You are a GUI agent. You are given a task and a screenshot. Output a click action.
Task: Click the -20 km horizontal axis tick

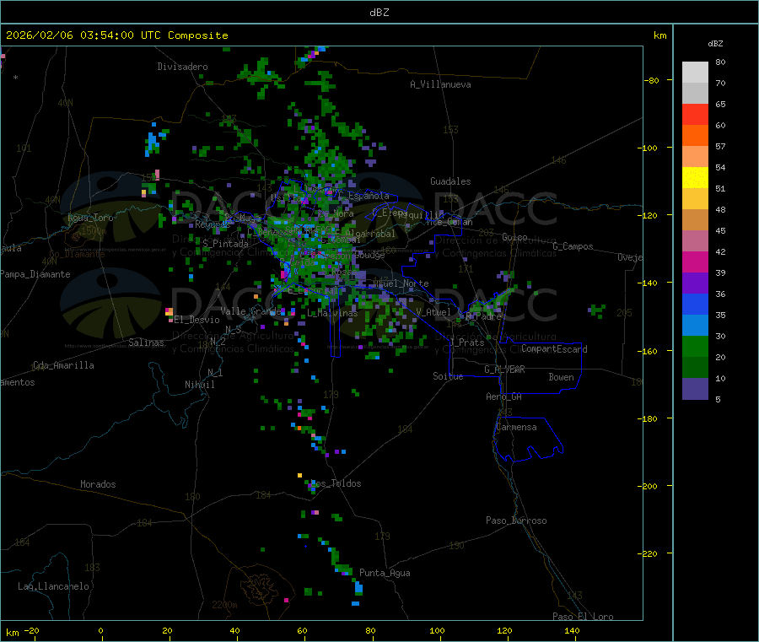point(32,630)
